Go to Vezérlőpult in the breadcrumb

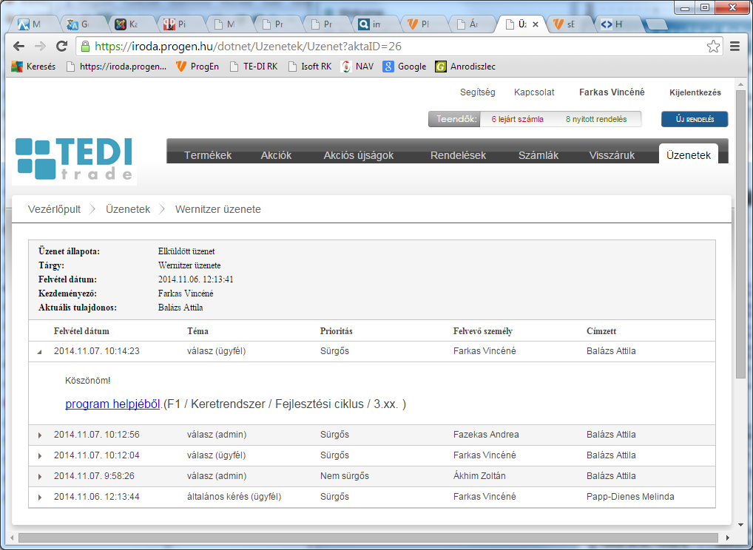pos(54,209)
